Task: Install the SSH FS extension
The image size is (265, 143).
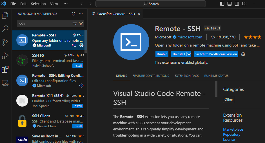Action: [77, 66]
